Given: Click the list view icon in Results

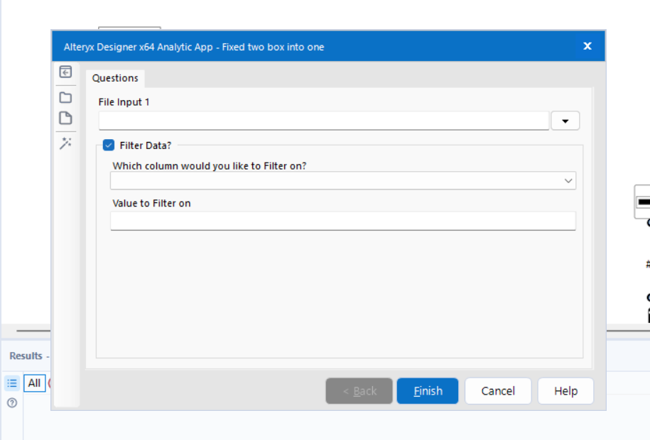Looking at the screenshot, I should click(12, 383).
